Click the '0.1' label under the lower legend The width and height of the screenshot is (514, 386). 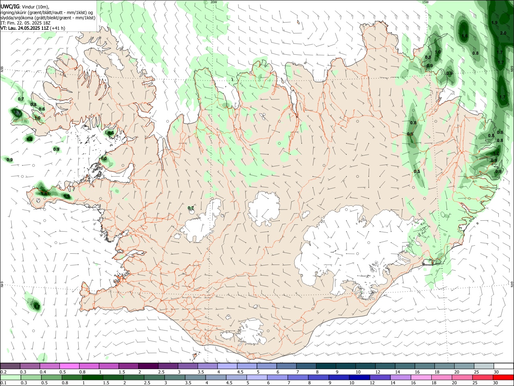pos(4,383)
